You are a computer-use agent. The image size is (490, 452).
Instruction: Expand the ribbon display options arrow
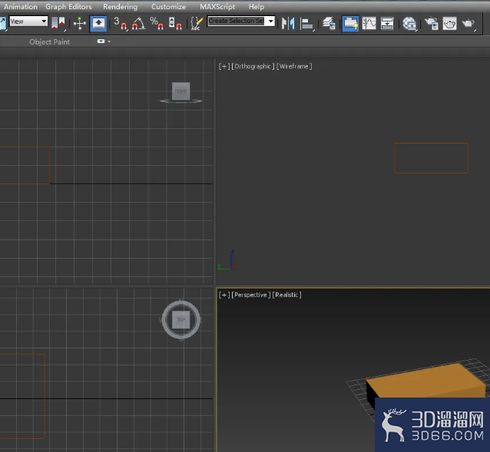coord(109,41)
